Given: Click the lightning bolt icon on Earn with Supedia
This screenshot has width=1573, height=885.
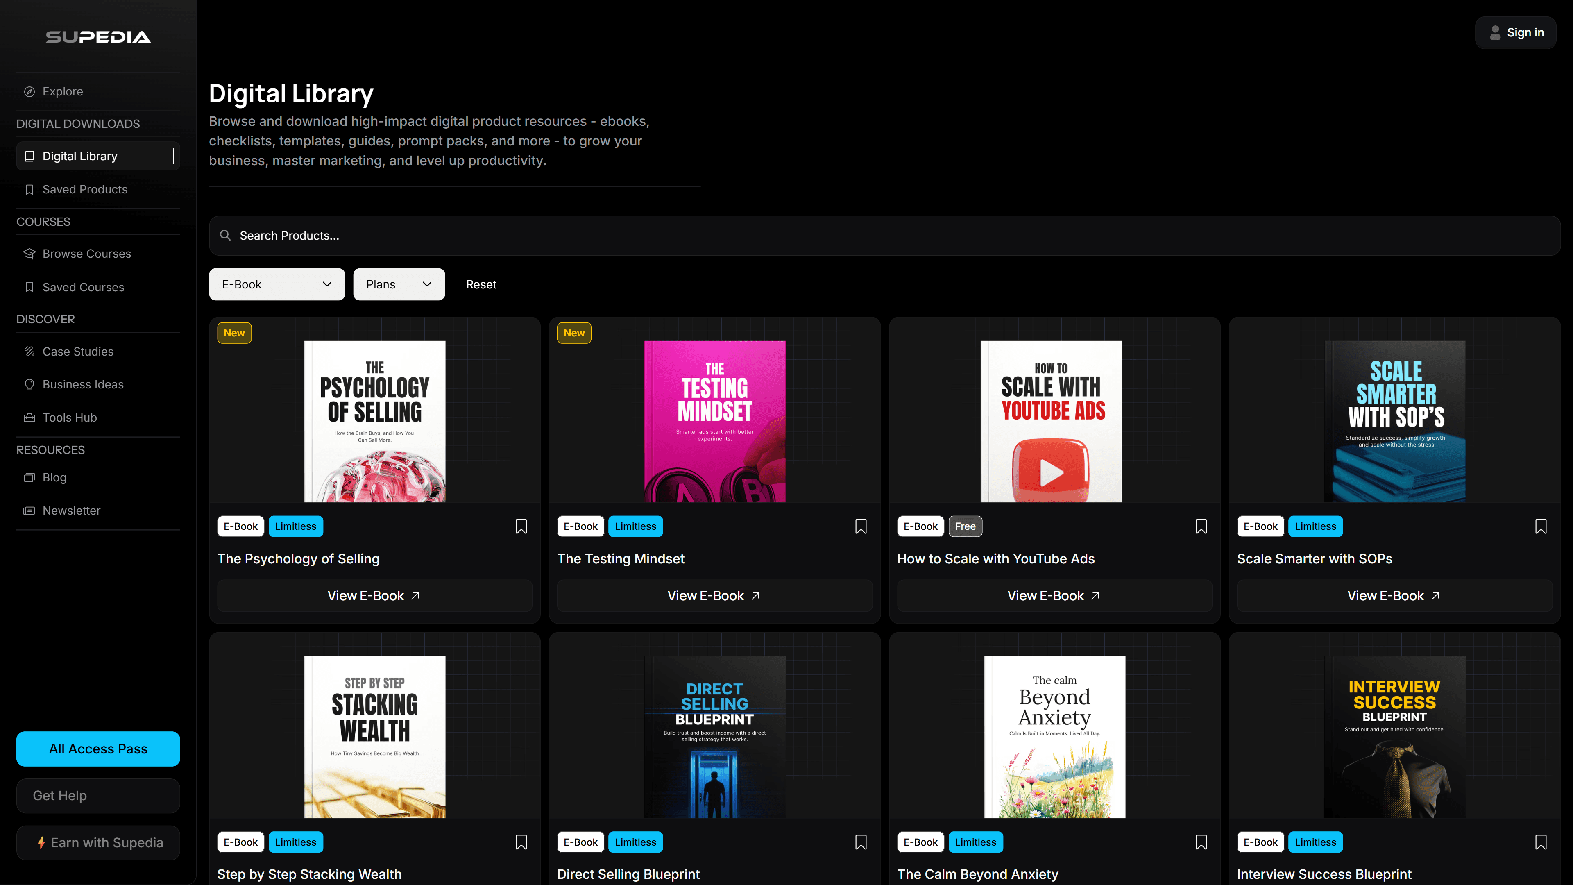Looking at the screenshot, I should pyautogui.click(x=41, y=843).
